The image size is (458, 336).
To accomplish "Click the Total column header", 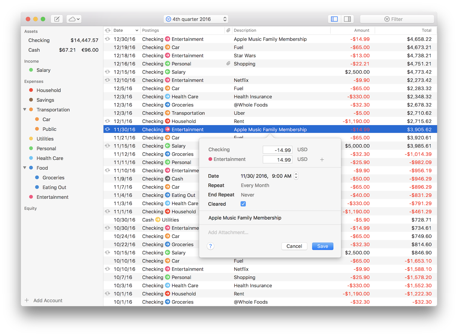I will pyautogui.click(x=406, y=30).
